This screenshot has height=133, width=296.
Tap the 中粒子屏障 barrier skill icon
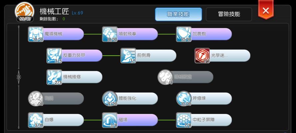pyautogui.click(x=184, y=120)
